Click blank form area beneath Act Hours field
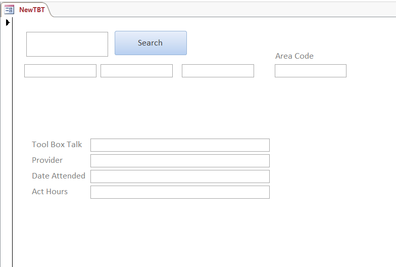 (x=180, y=233)
